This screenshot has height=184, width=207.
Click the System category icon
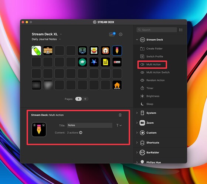coord(142,113)
